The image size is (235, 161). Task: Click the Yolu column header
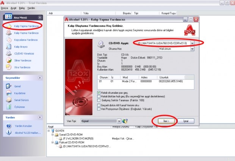(x=98, y=13)
